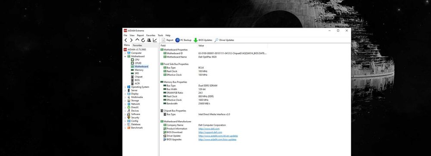Image resolution: width=431 pixels, height=156 pixels.
Task: Click the Field column header
Action: coord(178,45)
